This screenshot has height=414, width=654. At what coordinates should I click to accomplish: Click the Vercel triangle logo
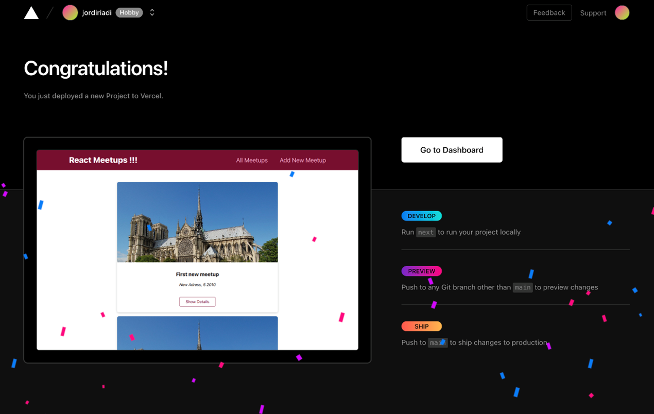pos(31,12)
